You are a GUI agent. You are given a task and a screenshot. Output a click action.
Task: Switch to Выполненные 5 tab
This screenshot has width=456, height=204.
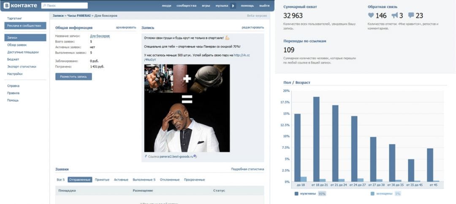pos(144,180)
